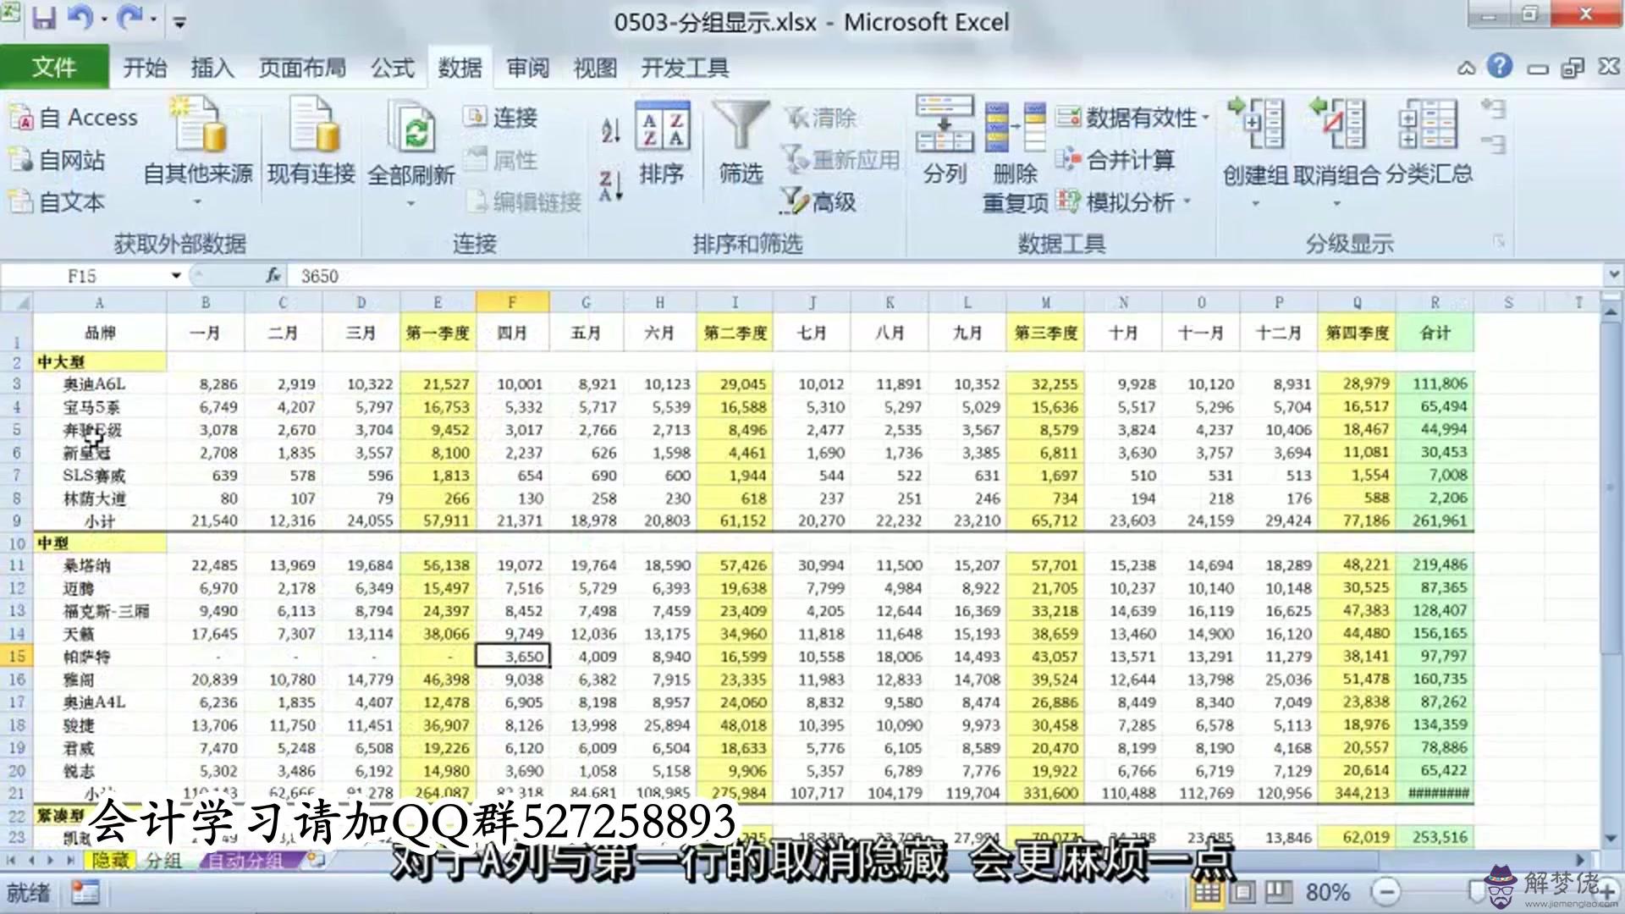Screen dimensions: 1625x914
Task: Click the show detail icon in 分级显示
Action: point(1493,109)
